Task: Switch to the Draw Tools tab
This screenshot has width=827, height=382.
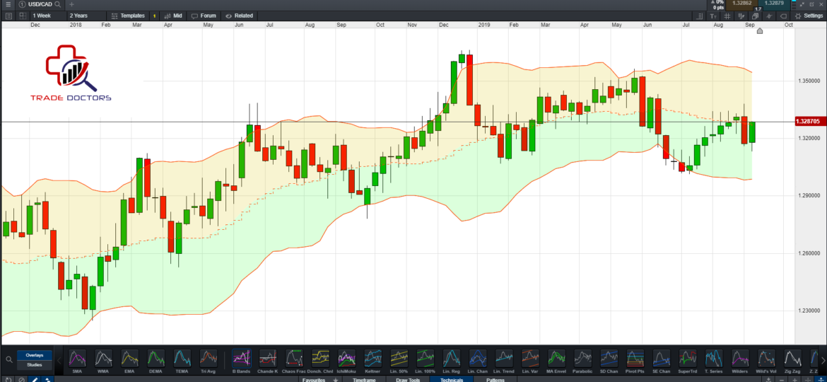Action: point(408,379)
